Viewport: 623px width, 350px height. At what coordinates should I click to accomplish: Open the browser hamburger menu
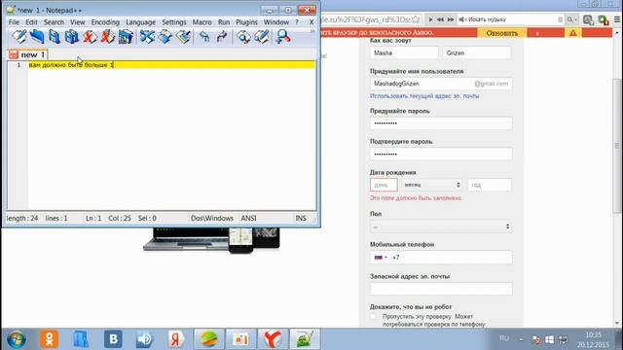point(617,19)
